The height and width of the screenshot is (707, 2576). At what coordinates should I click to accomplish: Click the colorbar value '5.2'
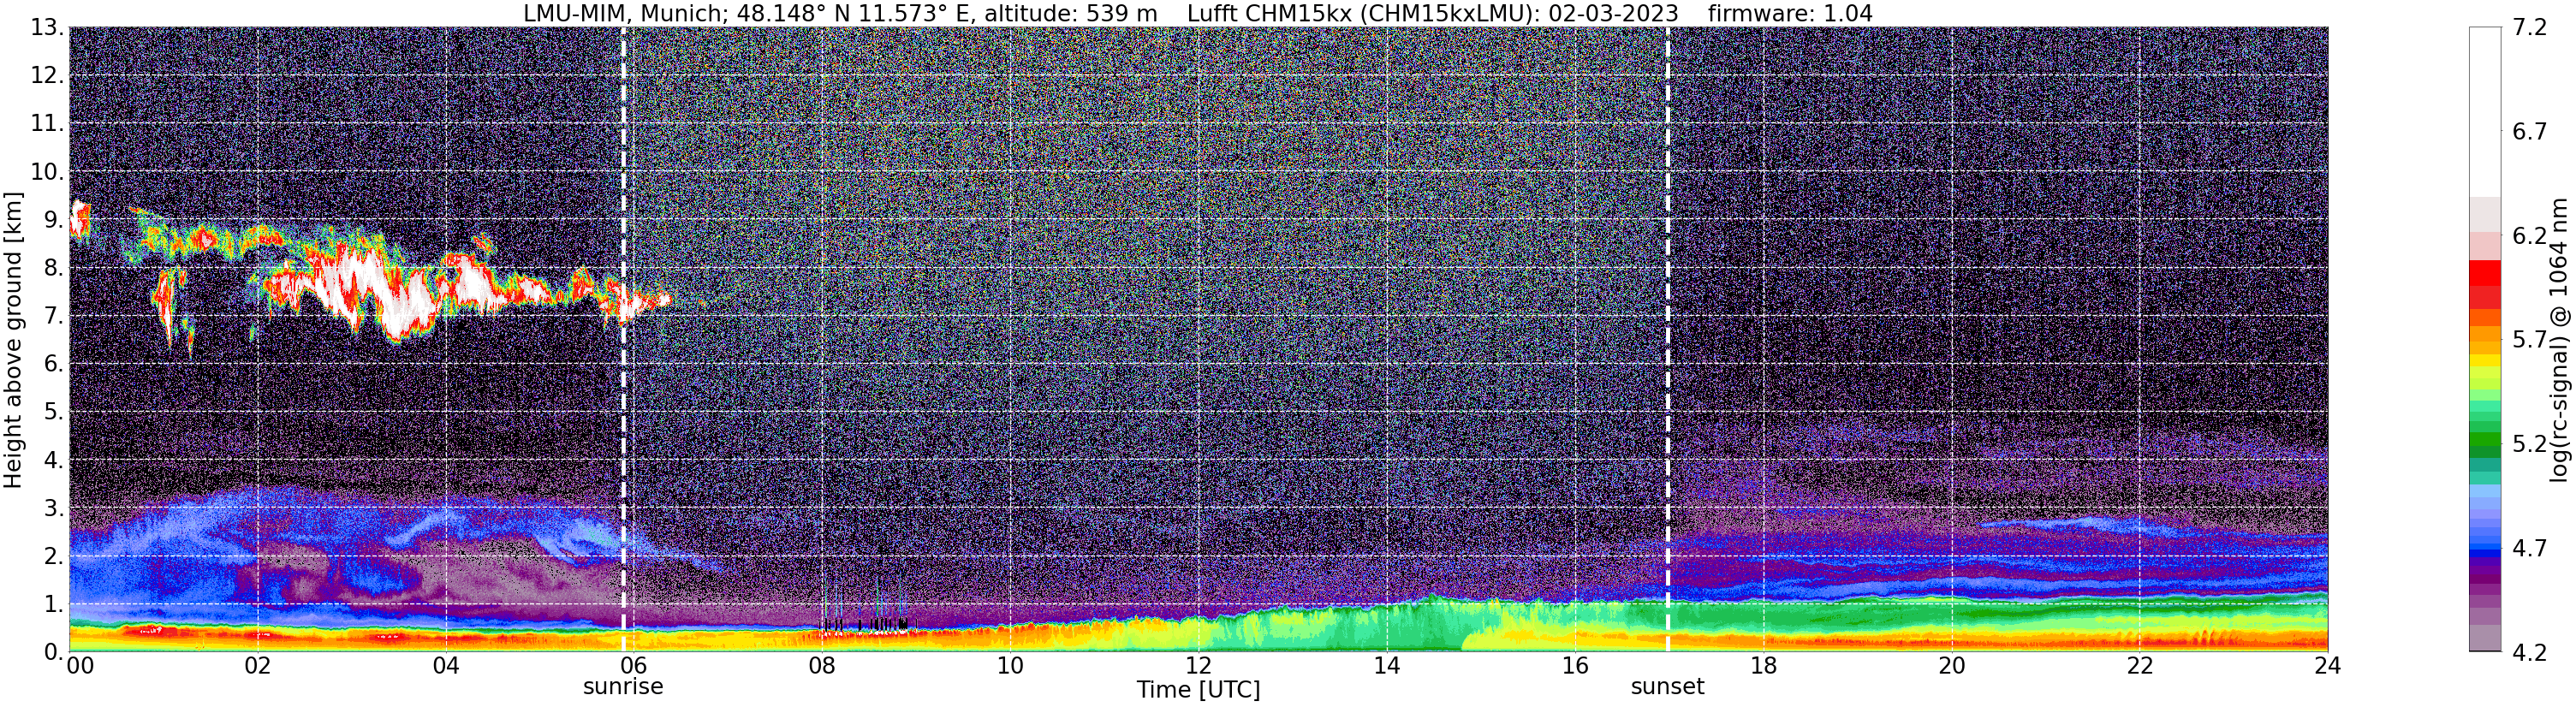click(2529, 443)
